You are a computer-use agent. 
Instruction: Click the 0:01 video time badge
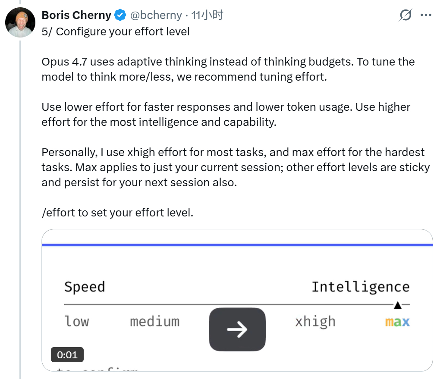[67, 355]
